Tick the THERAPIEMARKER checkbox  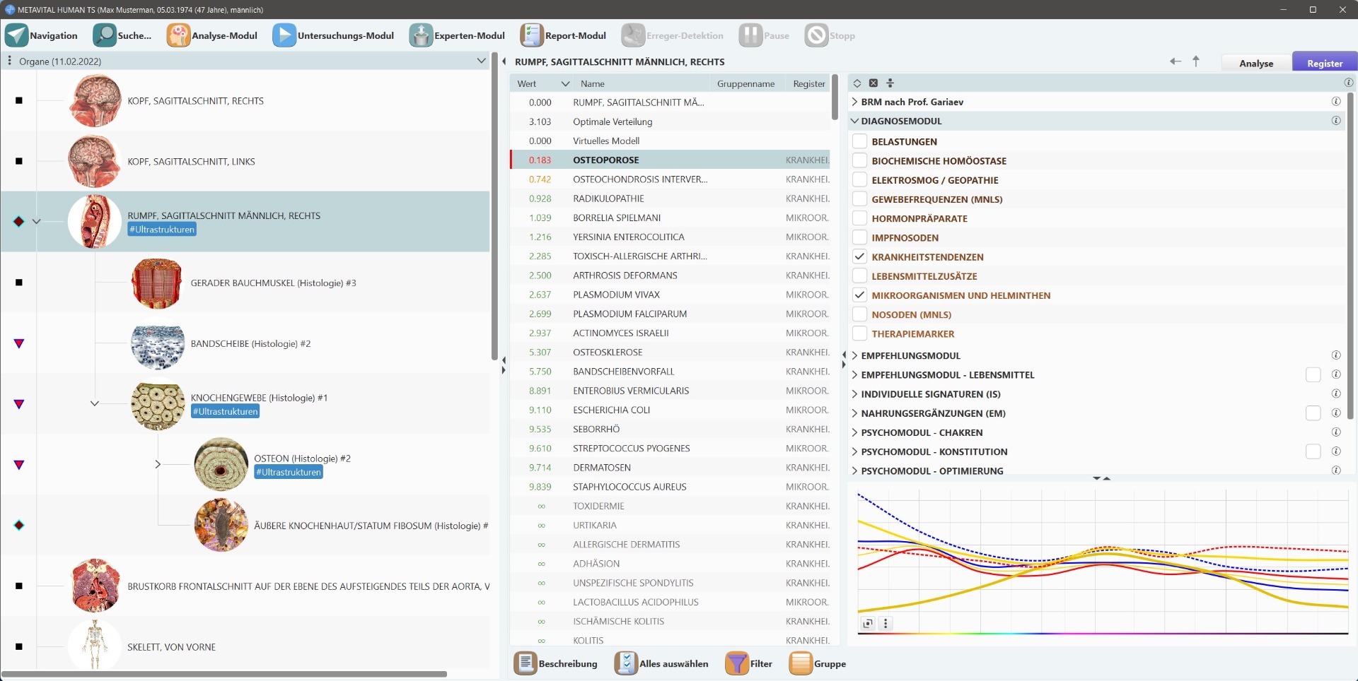point(859,333)
